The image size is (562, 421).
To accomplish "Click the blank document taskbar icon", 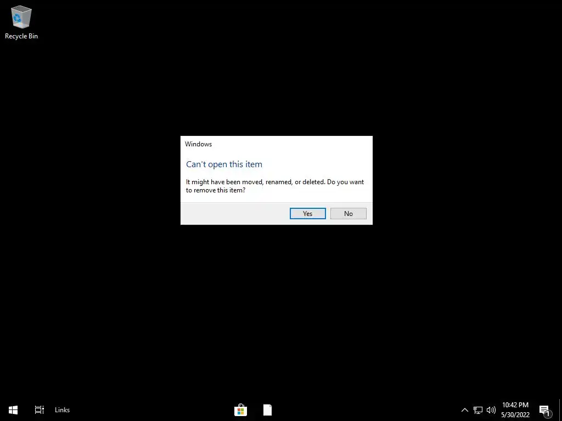I will point(267,410).
